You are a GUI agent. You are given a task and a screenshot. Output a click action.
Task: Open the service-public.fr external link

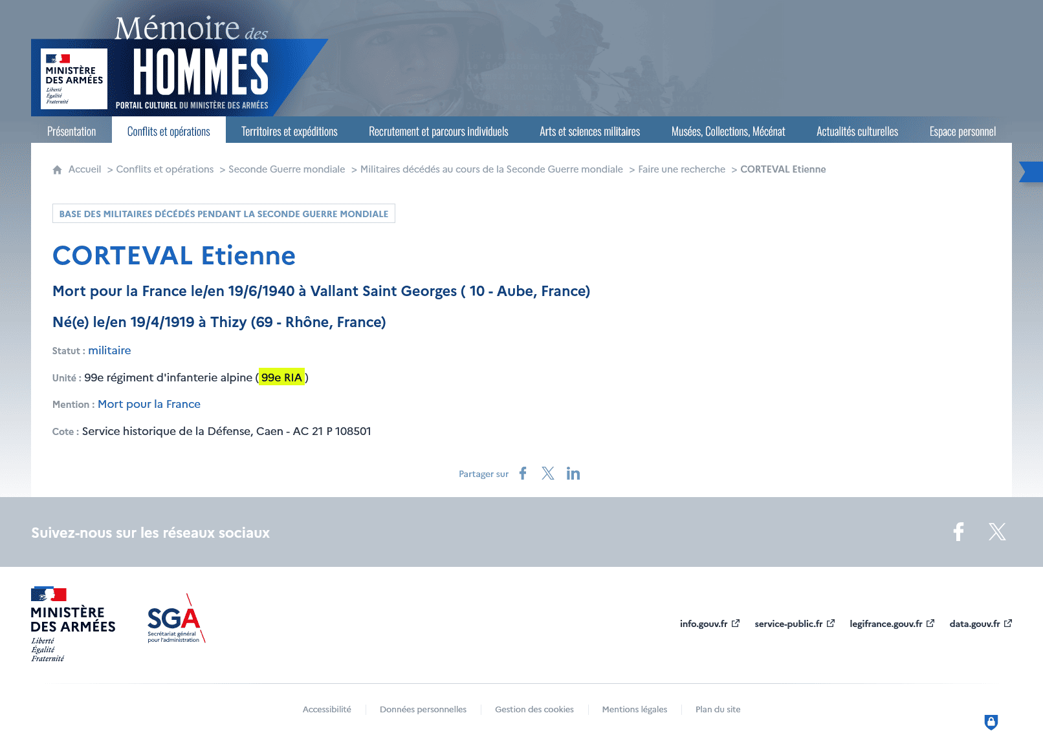pos(795,624)
